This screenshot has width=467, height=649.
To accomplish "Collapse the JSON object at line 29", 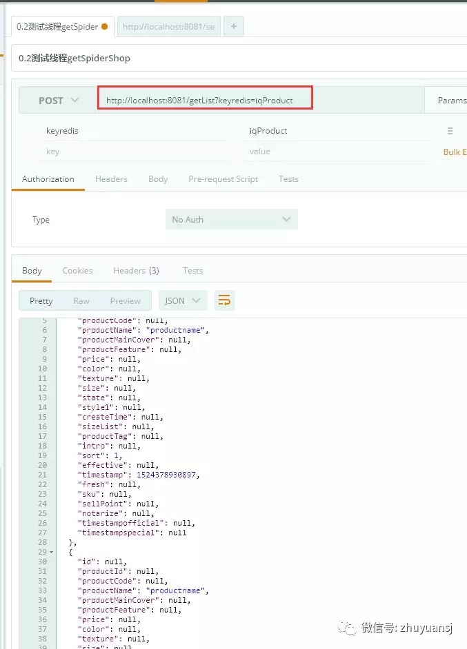I will 51,553.
